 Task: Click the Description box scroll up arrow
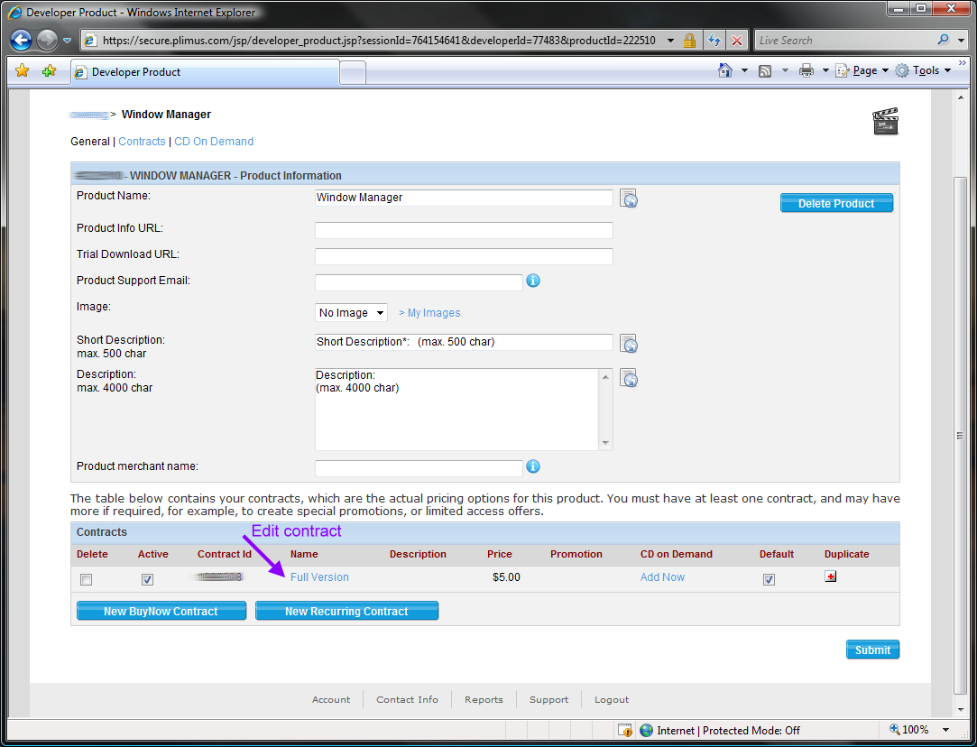tap(605, 375)
